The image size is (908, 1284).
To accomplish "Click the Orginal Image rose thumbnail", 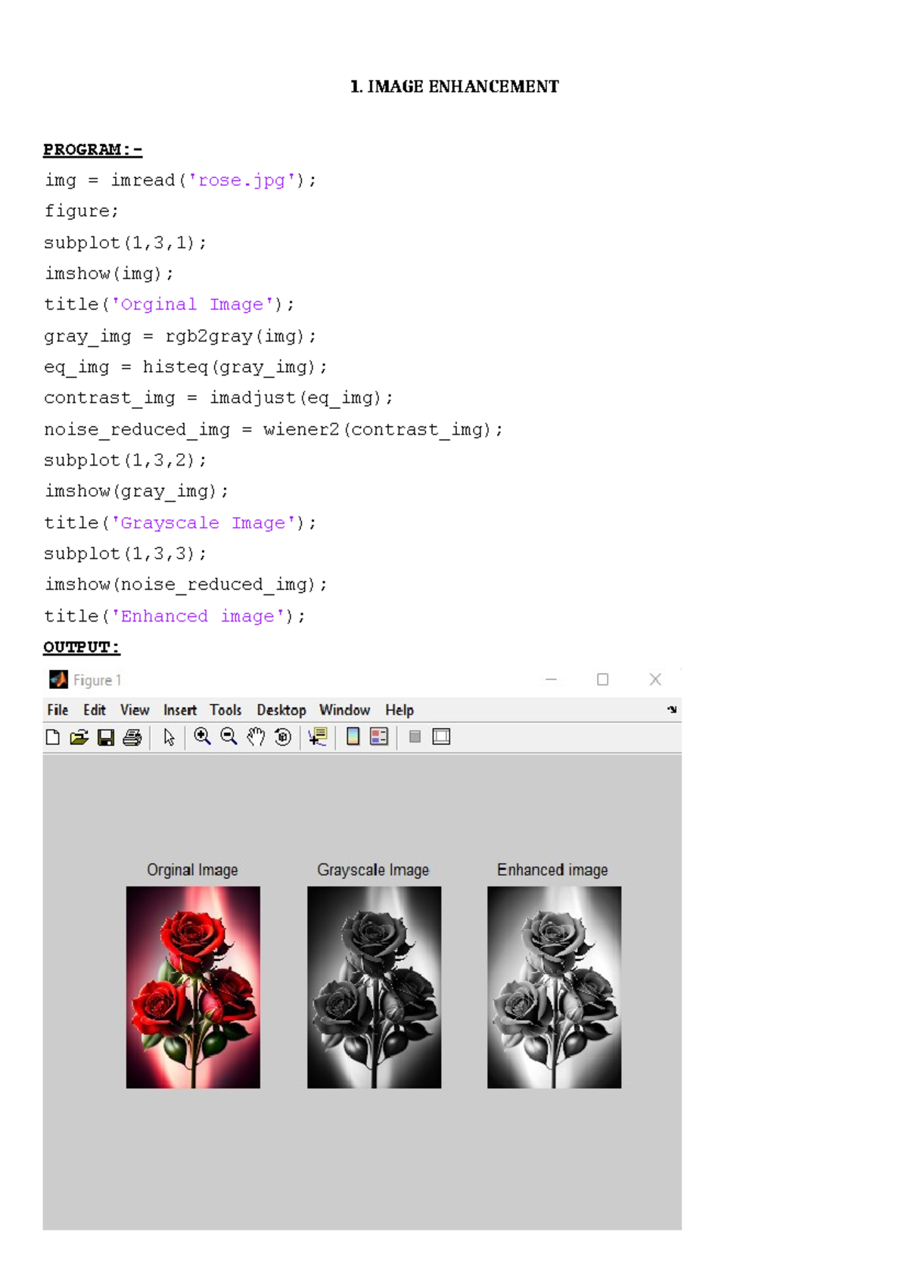I will [x=193, y=987].
